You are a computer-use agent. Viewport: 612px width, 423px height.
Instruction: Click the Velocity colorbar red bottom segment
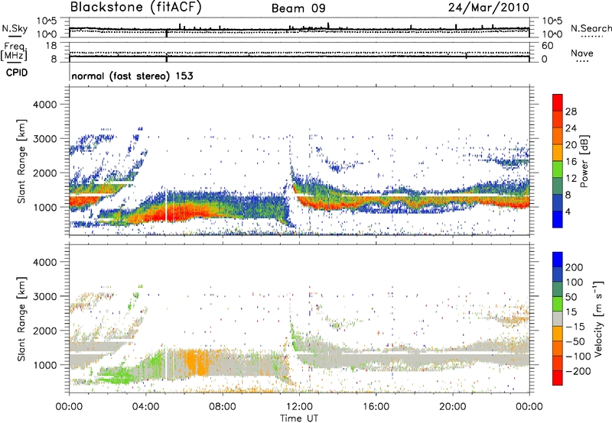tap(558, 378)
